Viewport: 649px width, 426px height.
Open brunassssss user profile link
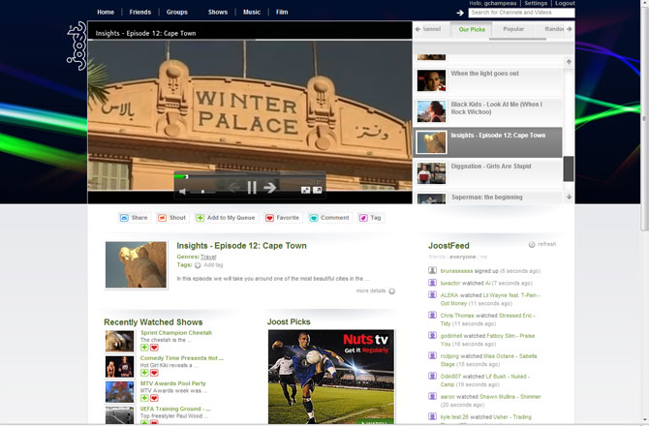click(456, 271)
